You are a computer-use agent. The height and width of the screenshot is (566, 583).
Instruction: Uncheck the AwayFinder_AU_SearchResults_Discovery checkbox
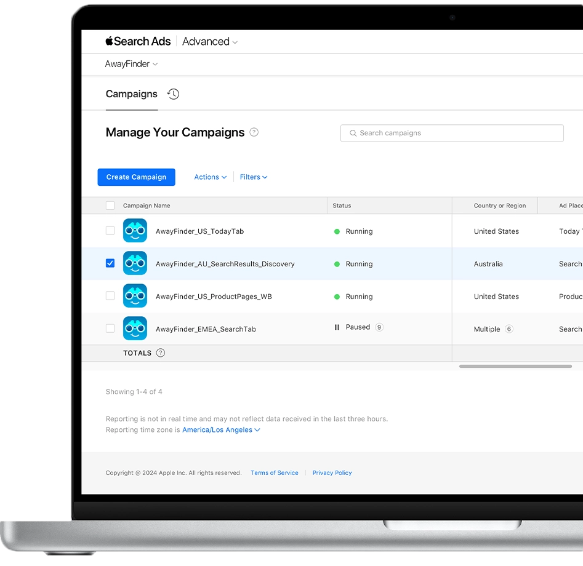click(x=110, y=263)
